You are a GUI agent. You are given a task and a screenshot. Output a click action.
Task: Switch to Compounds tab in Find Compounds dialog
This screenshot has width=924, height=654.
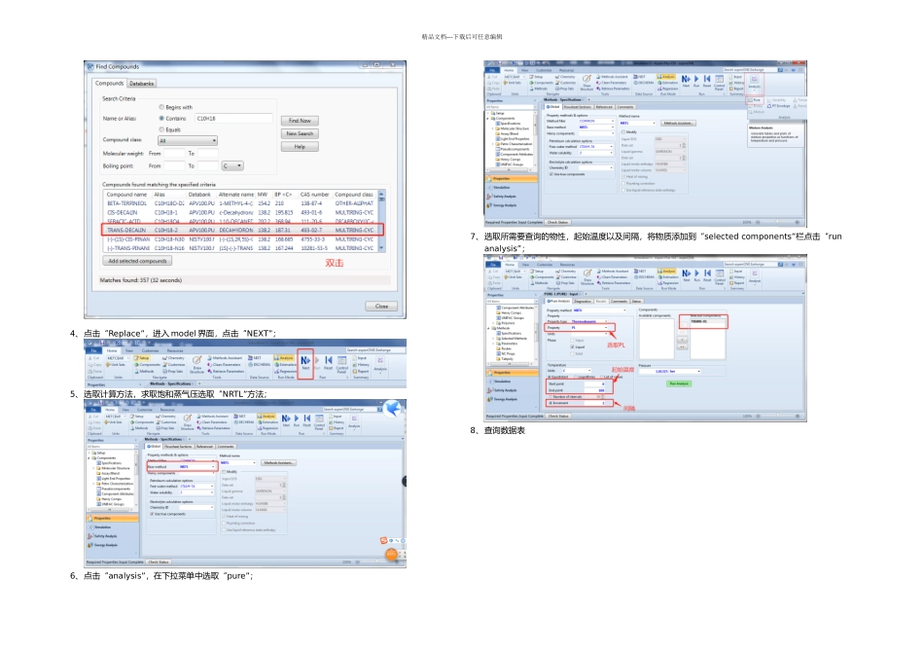pos(110,84)
